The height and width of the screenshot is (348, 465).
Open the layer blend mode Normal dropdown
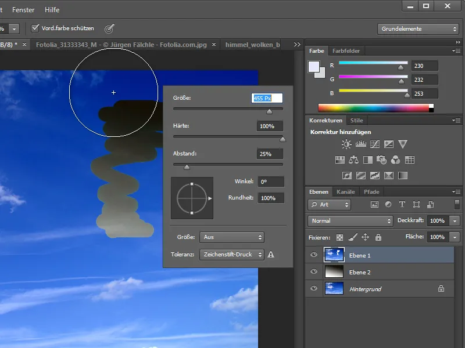(x=350, y=221)
